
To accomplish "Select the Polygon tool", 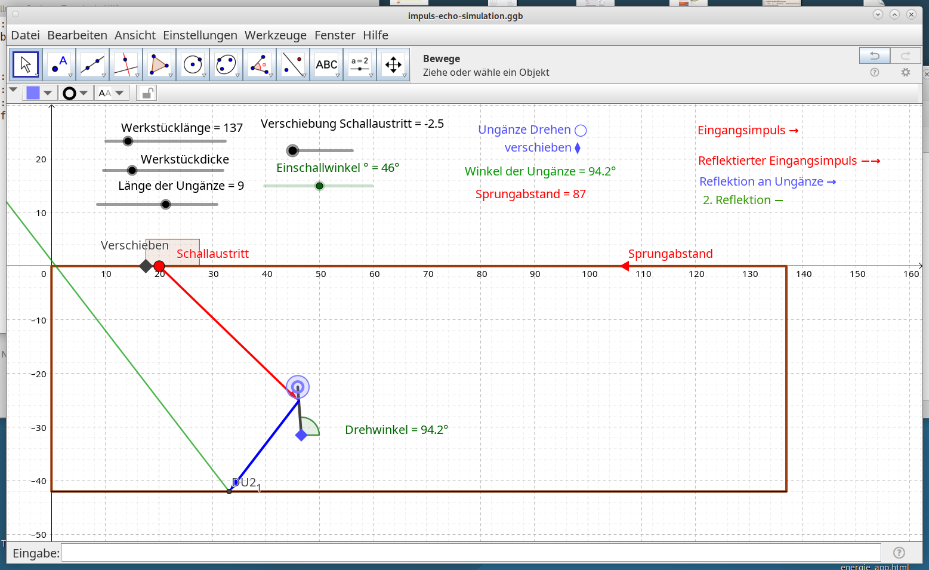I will 159,64.
